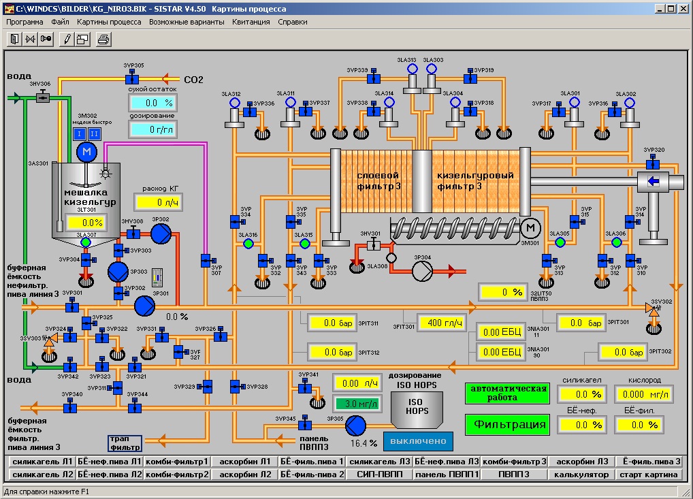Select fast speed button II for mixer

[x=95, y=133]
